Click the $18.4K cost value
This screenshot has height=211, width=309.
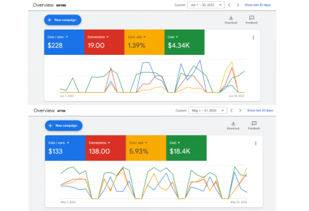coord(180,151)
